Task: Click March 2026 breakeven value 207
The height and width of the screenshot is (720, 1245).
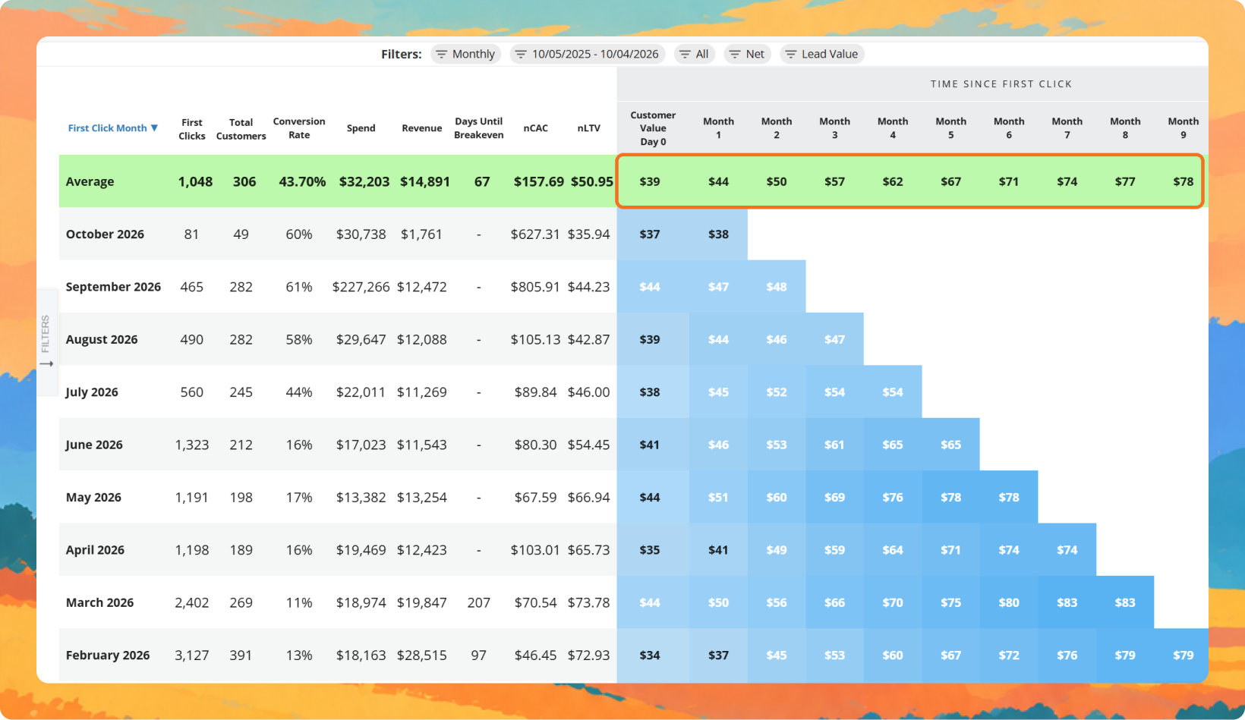Action: pyautogui.click(x=479, y=603)
